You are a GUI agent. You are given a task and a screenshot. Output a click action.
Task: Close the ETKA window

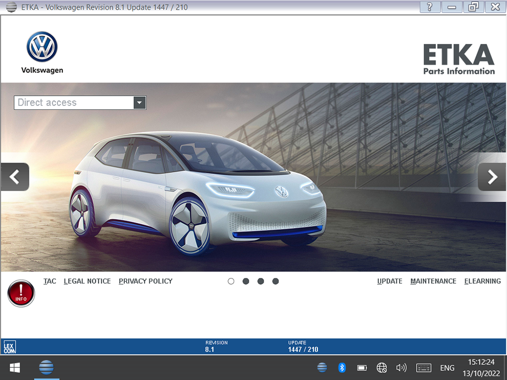coord(495,7)
